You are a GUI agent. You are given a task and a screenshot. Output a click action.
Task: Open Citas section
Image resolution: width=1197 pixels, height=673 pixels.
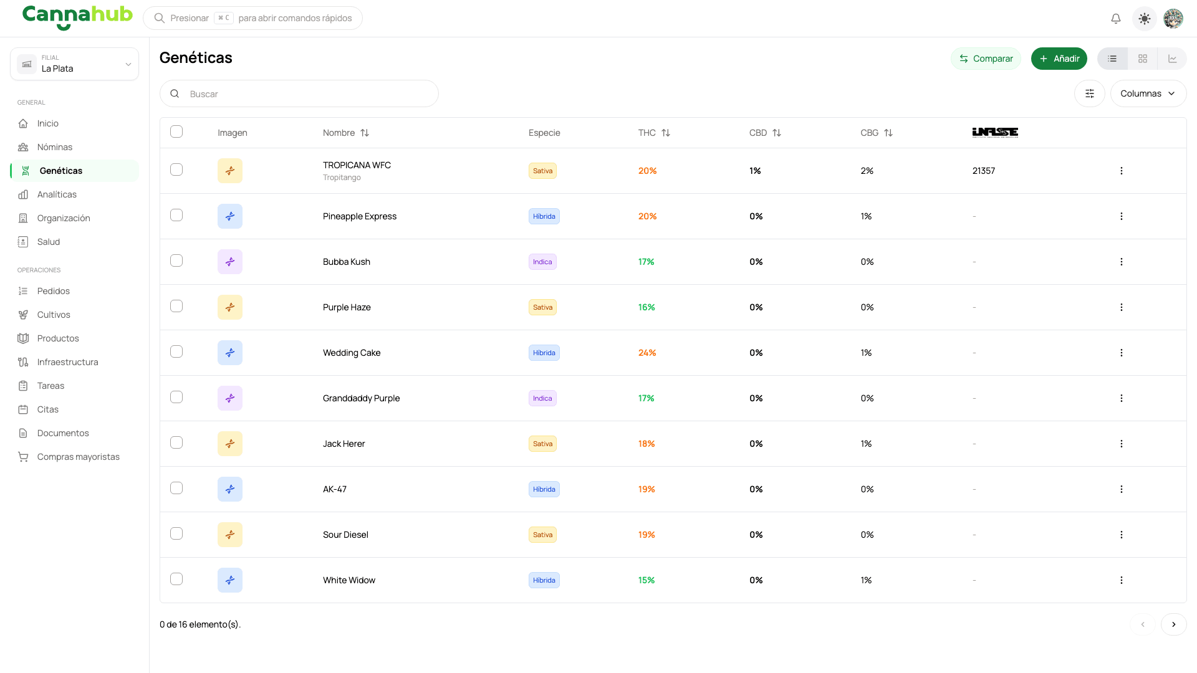tap(74, 409)
